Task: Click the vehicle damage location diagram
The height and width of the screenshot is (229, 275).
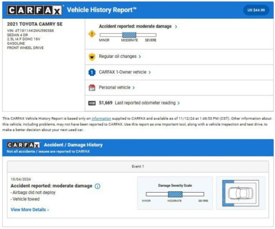Action: (241, 193)
